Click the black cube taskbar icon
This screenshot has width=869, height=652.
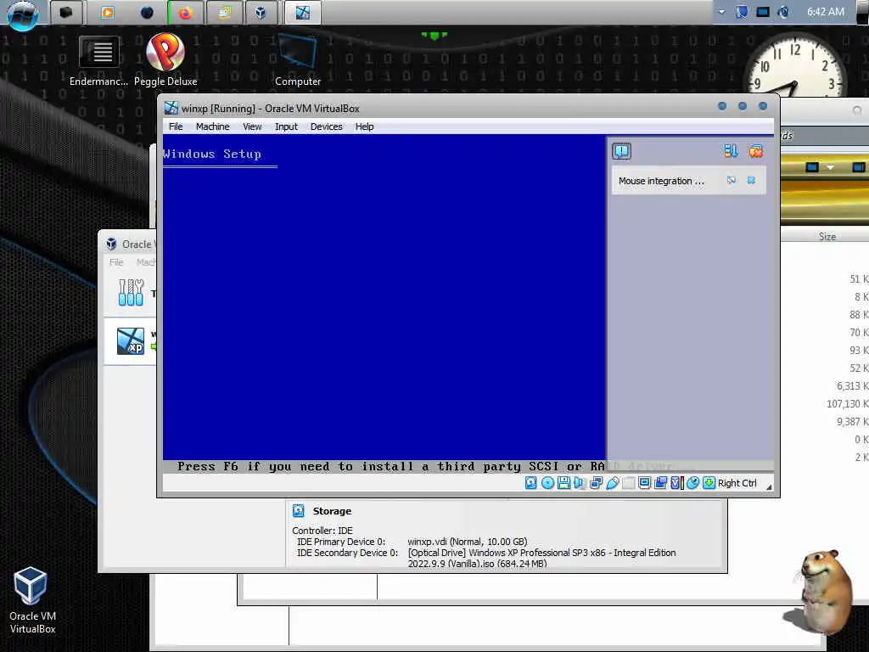click(x=66, y=13)
